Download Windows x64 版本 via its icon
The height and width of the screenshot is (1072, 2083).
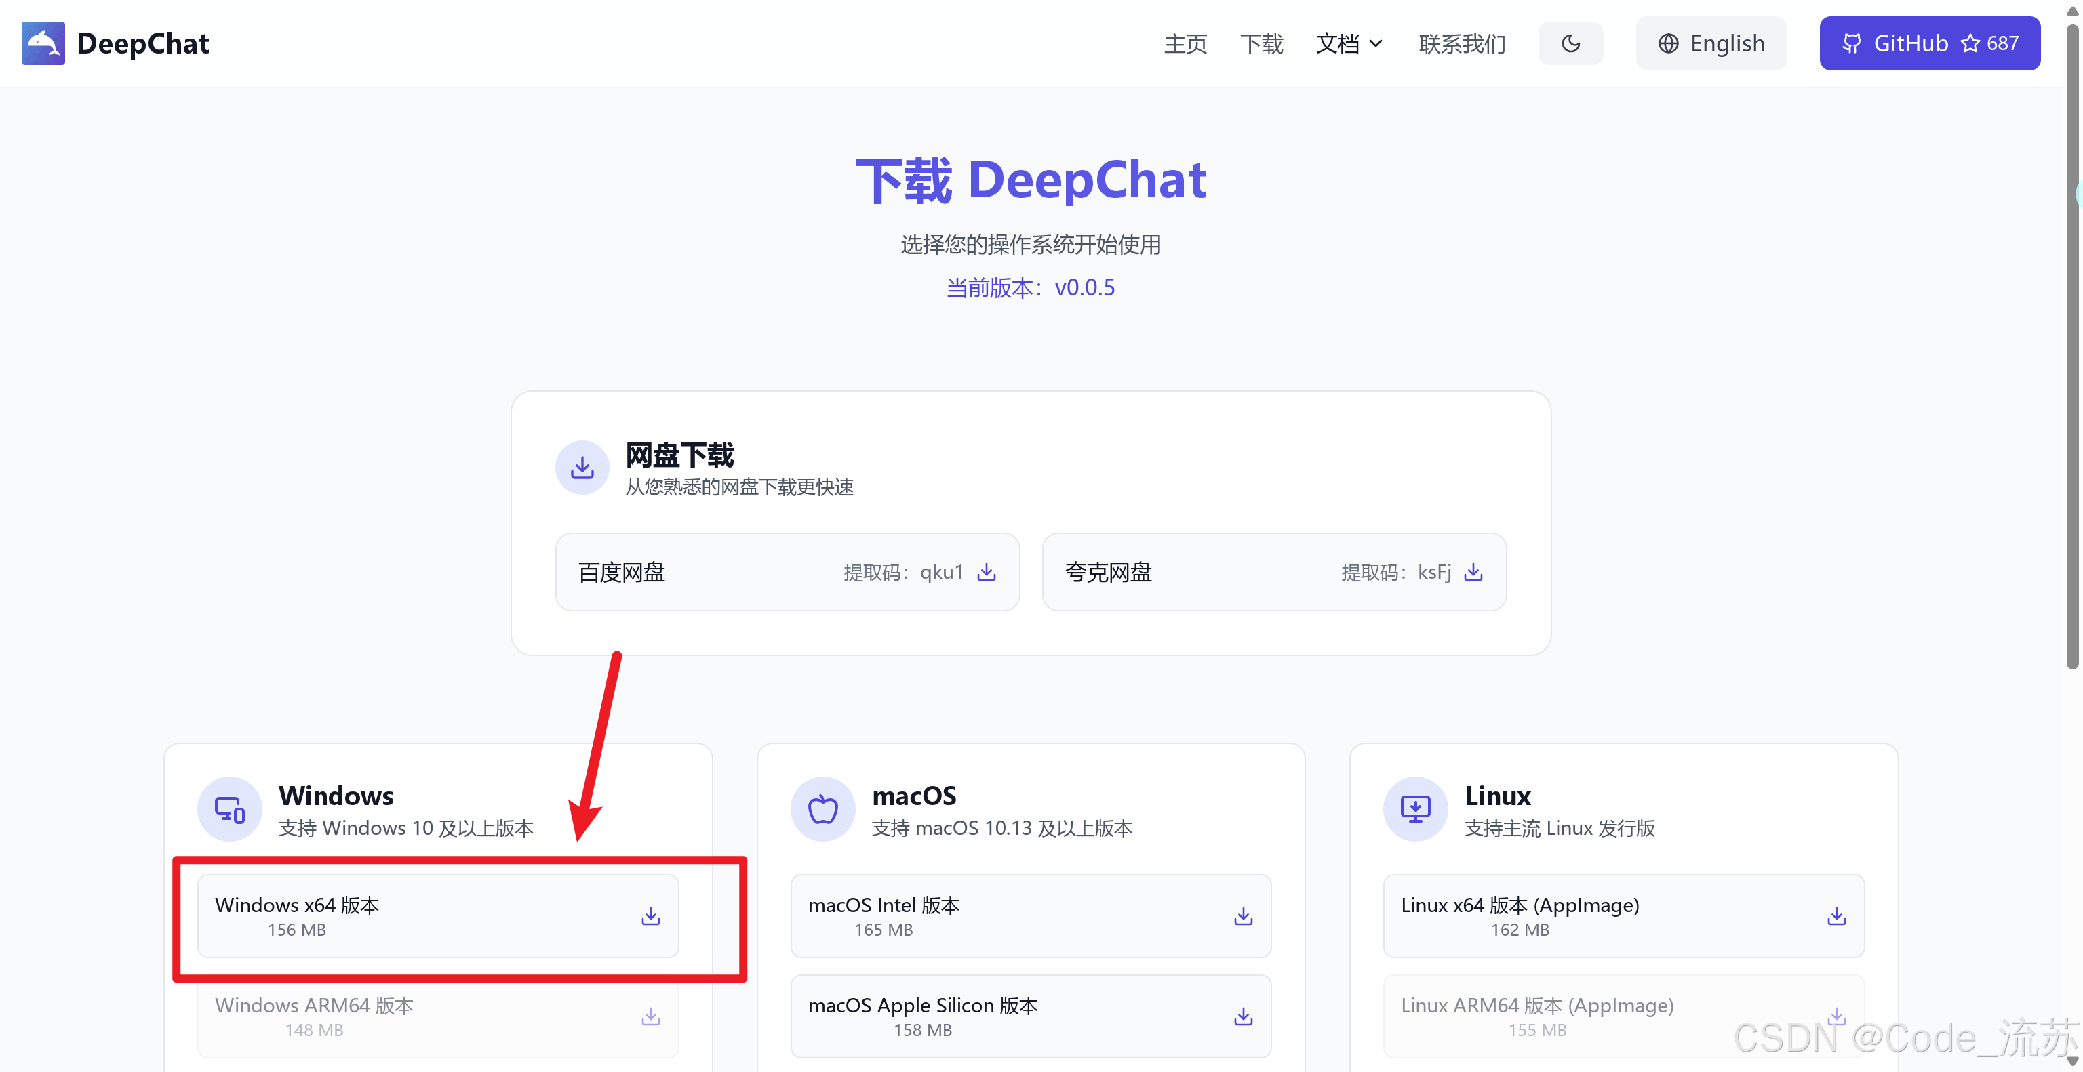(650, 915)
